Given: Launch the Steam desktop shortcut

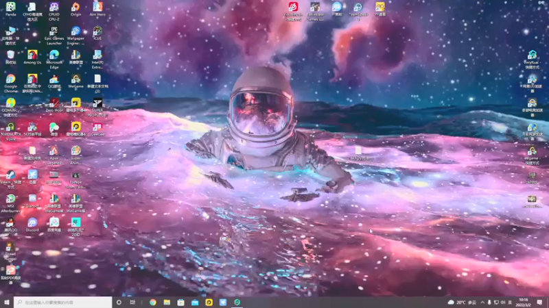Looking at the screenshot, I should click(x=10, y=179).
